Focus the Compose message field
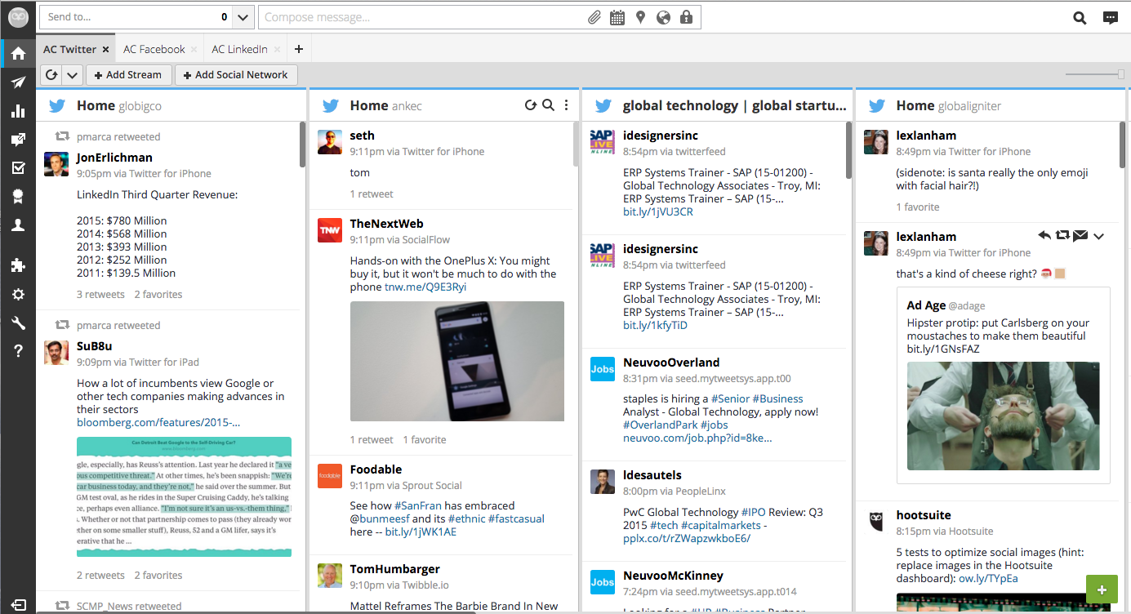This screenshot has width=1131, height=614. point(422,17)
